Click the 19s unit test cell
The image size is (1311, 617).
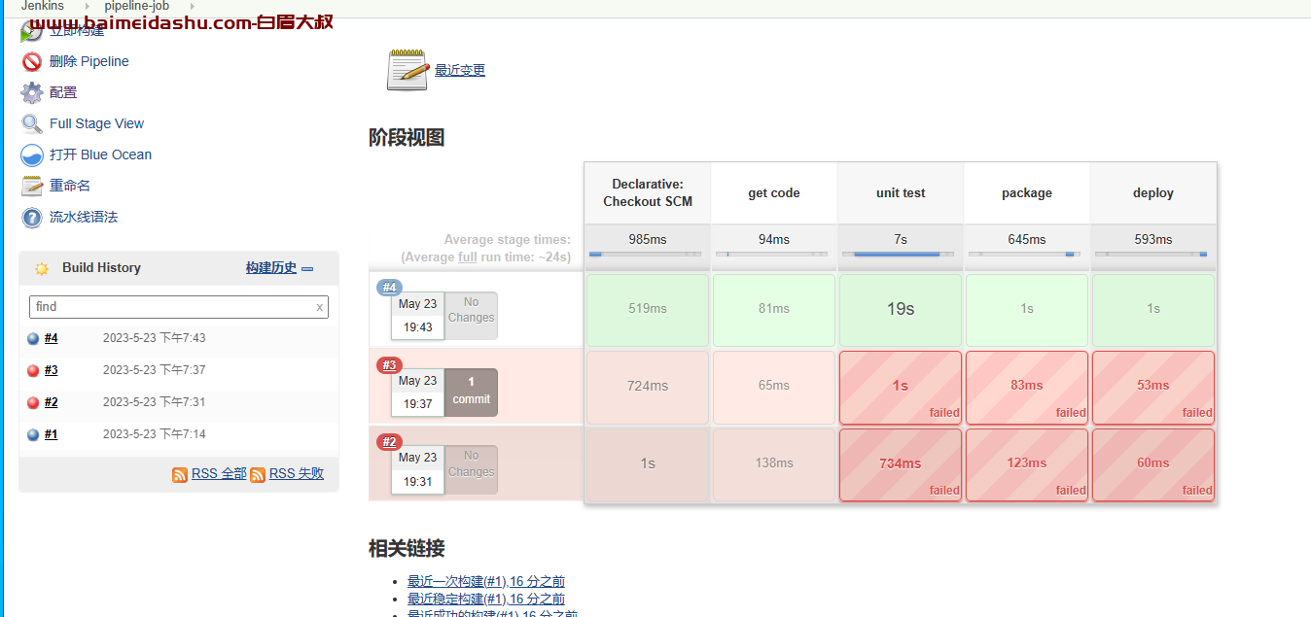pos(901,310)
